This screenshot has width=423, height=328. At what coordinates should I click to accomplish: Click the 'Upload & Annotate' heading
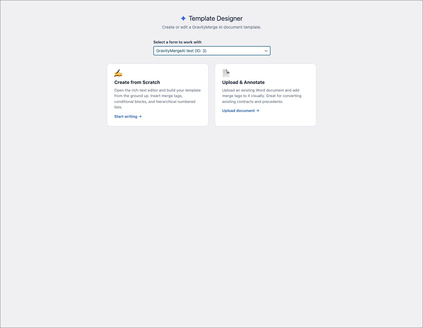point(243,82)
